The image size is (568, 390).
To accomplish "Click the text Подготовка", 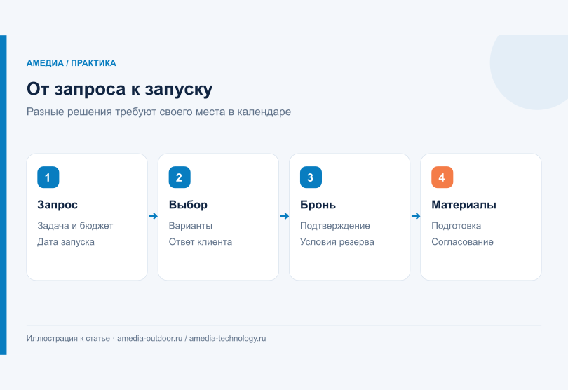I will [x=456, y=226].
